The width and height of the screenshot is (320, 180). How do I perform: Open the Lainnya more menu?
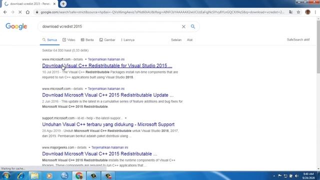pyautogui.click(x=128, y=40)
